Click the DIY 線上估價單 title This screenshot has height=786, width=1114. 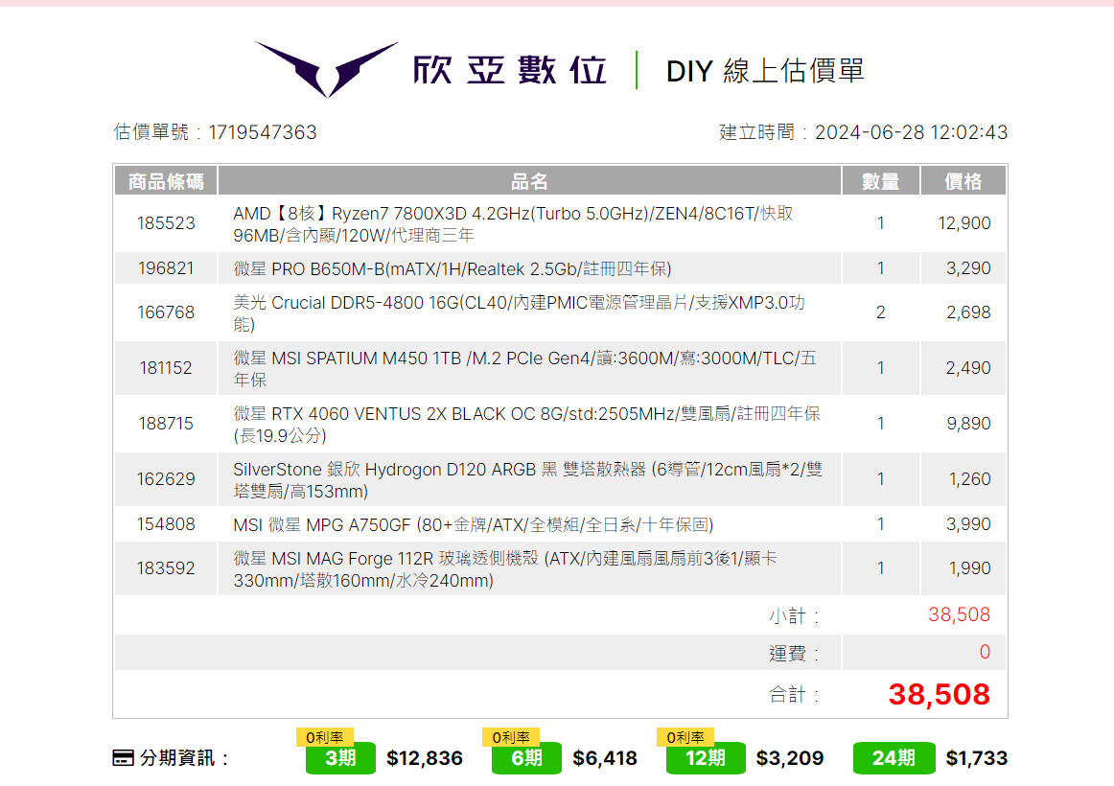pos(764,71)
